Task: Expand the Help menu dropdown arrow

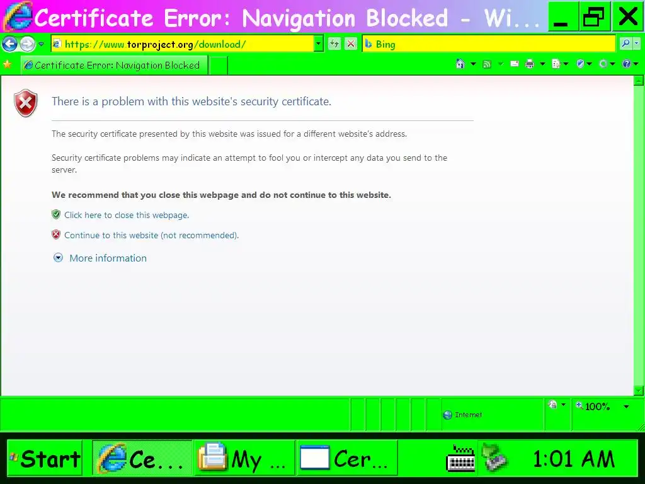Action: [636, 64]
